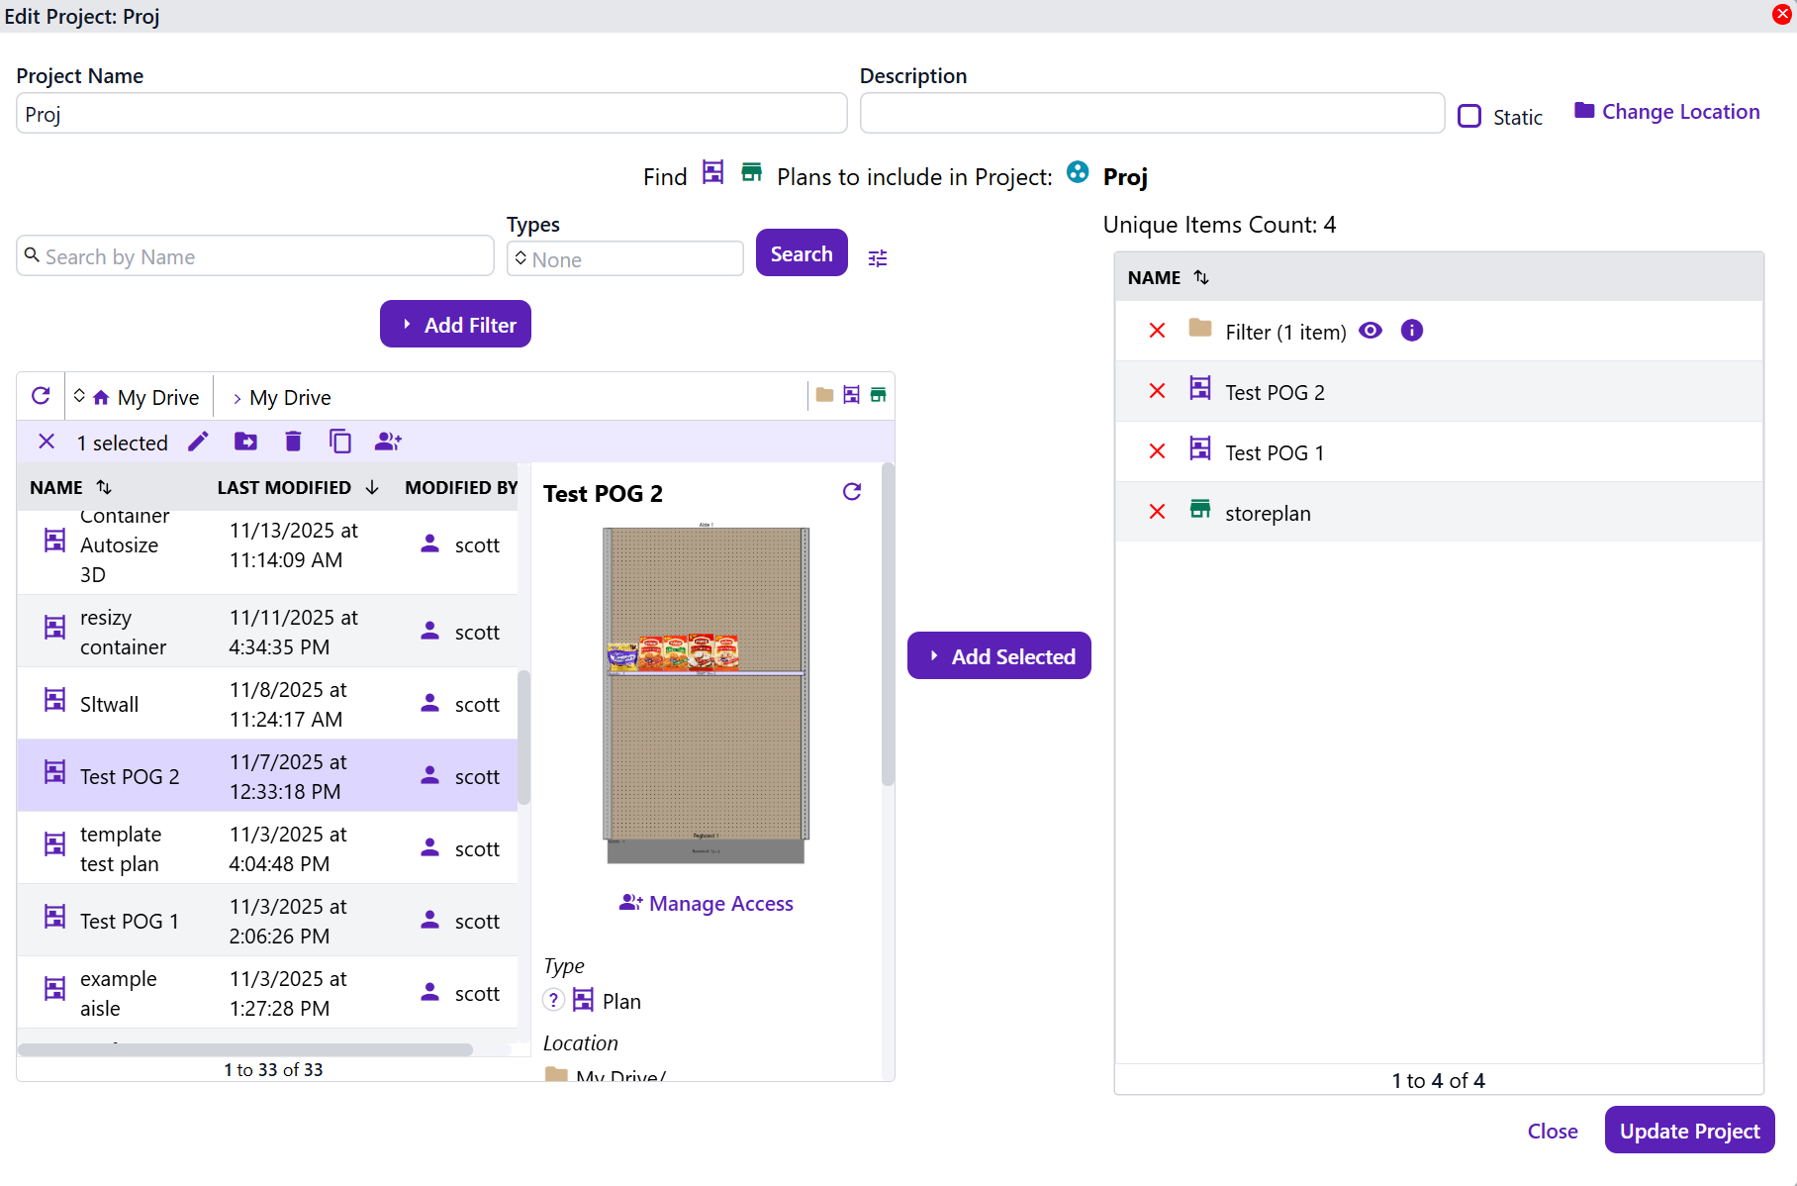Remove storeplan from the project list

tap(1157, 512)
